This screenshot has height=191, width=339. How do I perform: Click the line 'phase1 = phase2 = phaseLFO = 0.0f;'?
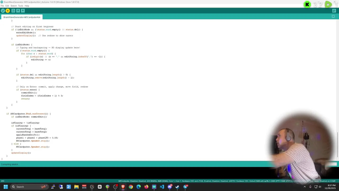pos(37,138)
